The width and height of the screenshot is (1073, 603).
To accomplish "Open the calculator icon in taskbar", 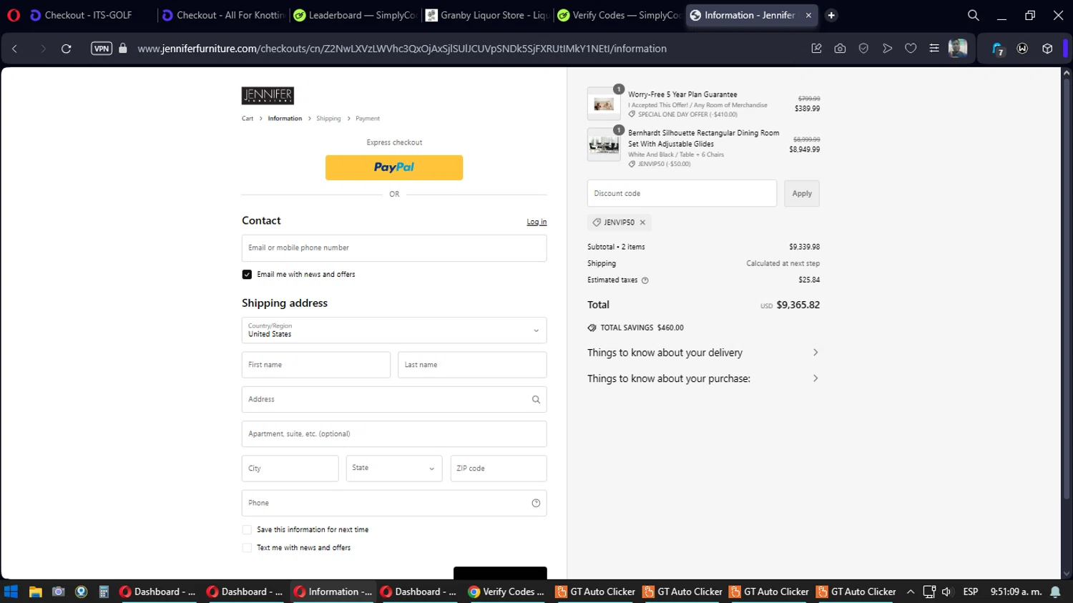I will [x=104, y=592].
